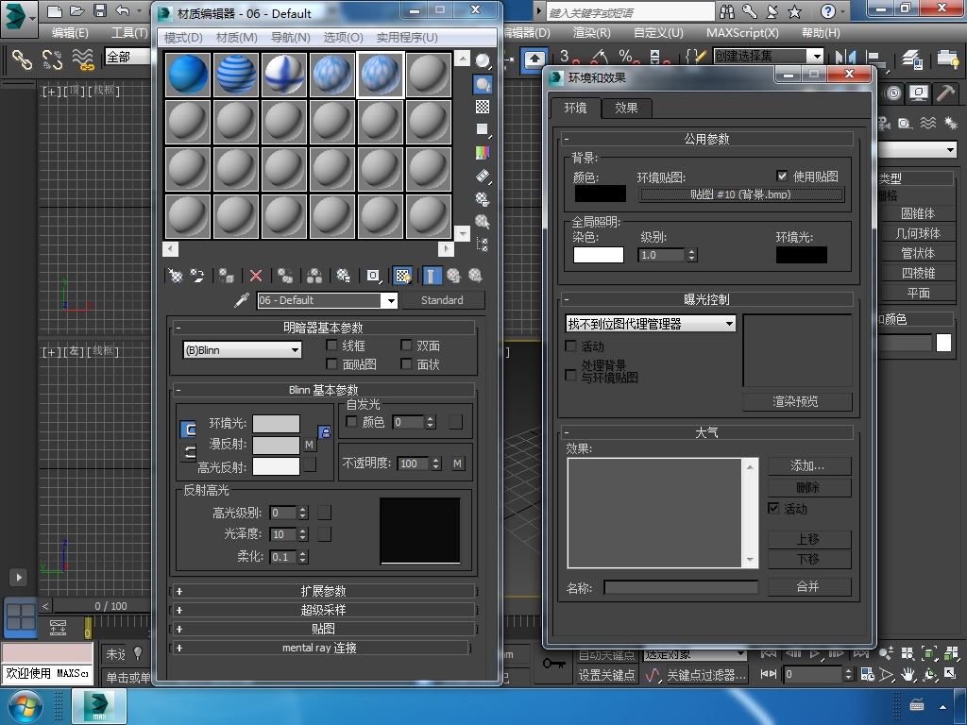This screenshot has height=725, width=967.
Task: Click the save file icon
Action: click(x=99, y=11)
